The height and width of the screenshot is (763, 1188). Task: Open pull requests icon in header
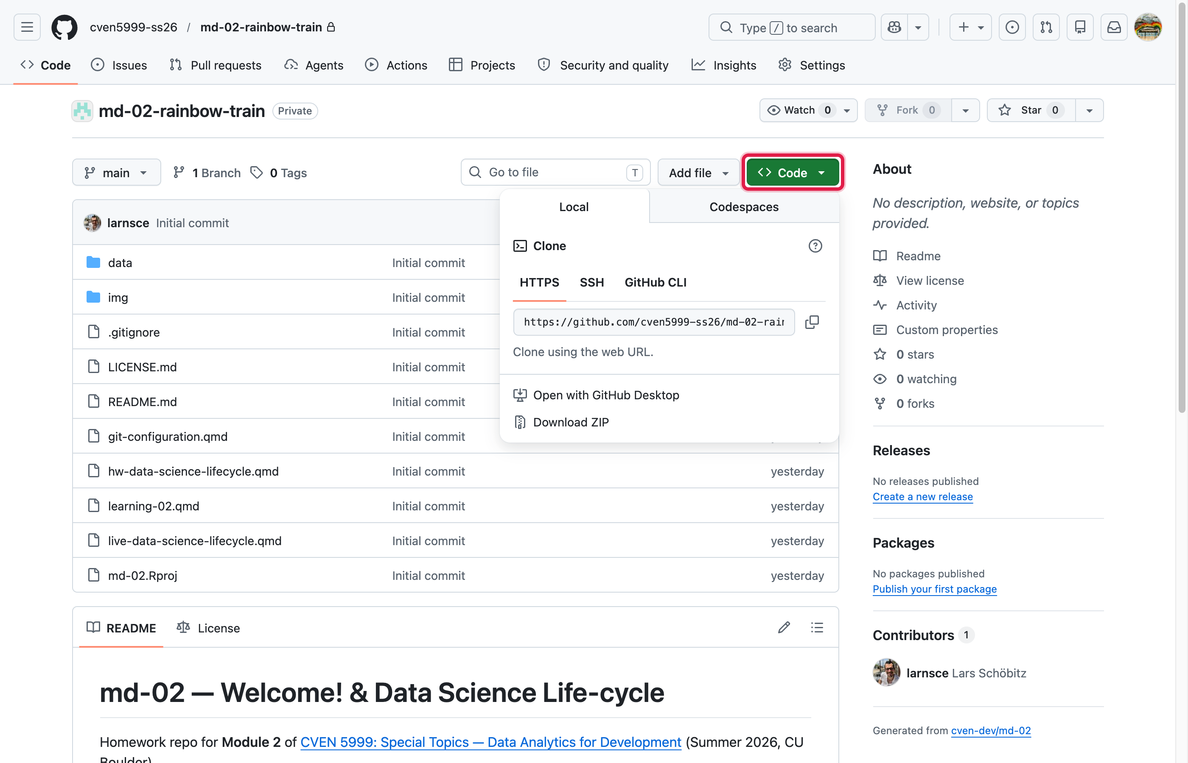(1046, 27)
